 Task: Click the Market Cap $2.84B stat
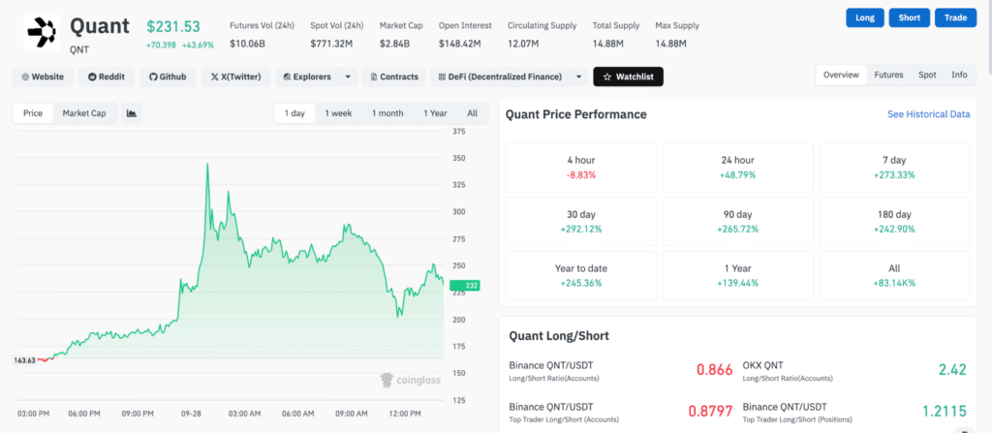[400, 35]
